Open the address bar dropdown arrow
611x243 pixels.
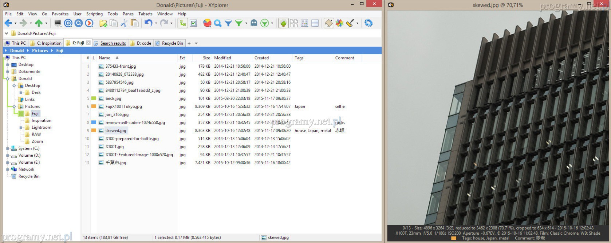(6, 33)
